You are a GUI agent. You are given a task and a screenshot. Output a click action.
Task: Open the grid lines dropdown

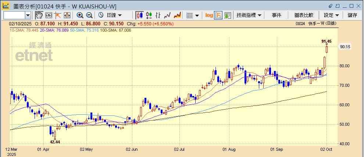192,15
